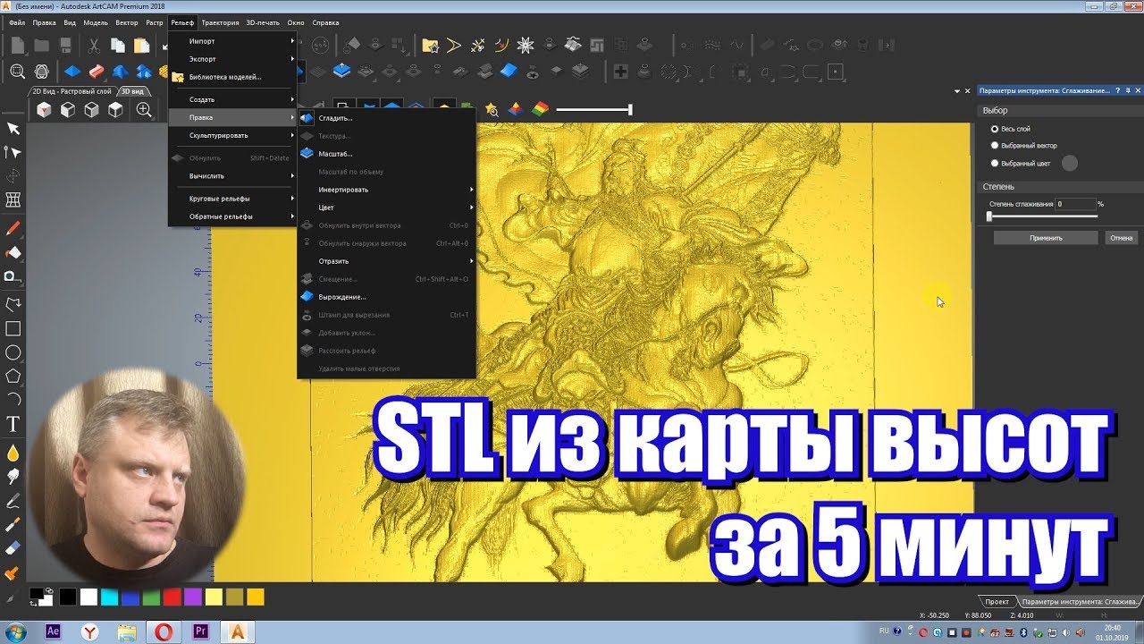Choose Вырождение... menu entry
Viewport: 1144px width, 644px height.
(386, 297)
